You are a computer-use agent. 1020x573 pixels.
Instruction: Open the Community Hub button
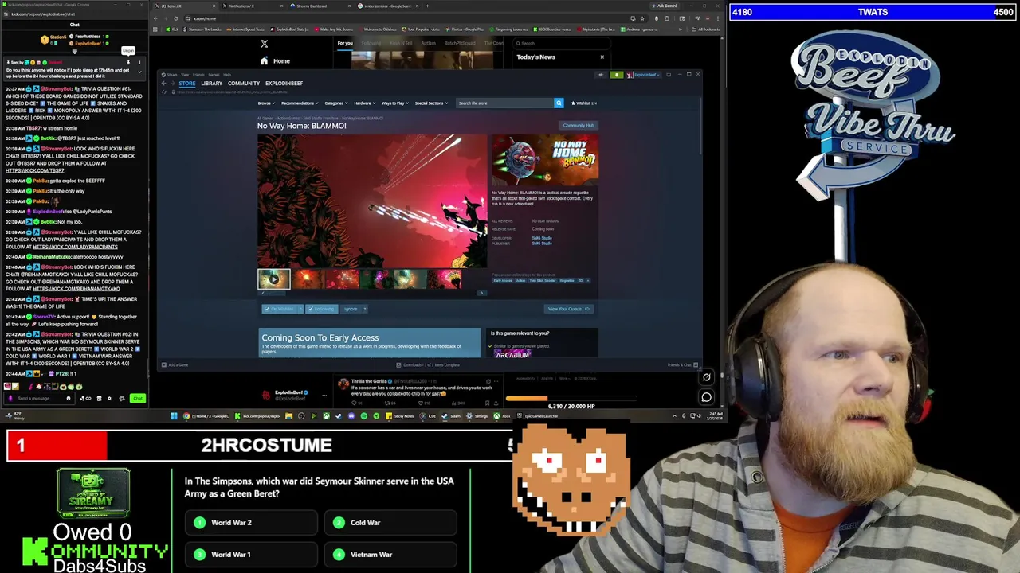click(579, 125)
